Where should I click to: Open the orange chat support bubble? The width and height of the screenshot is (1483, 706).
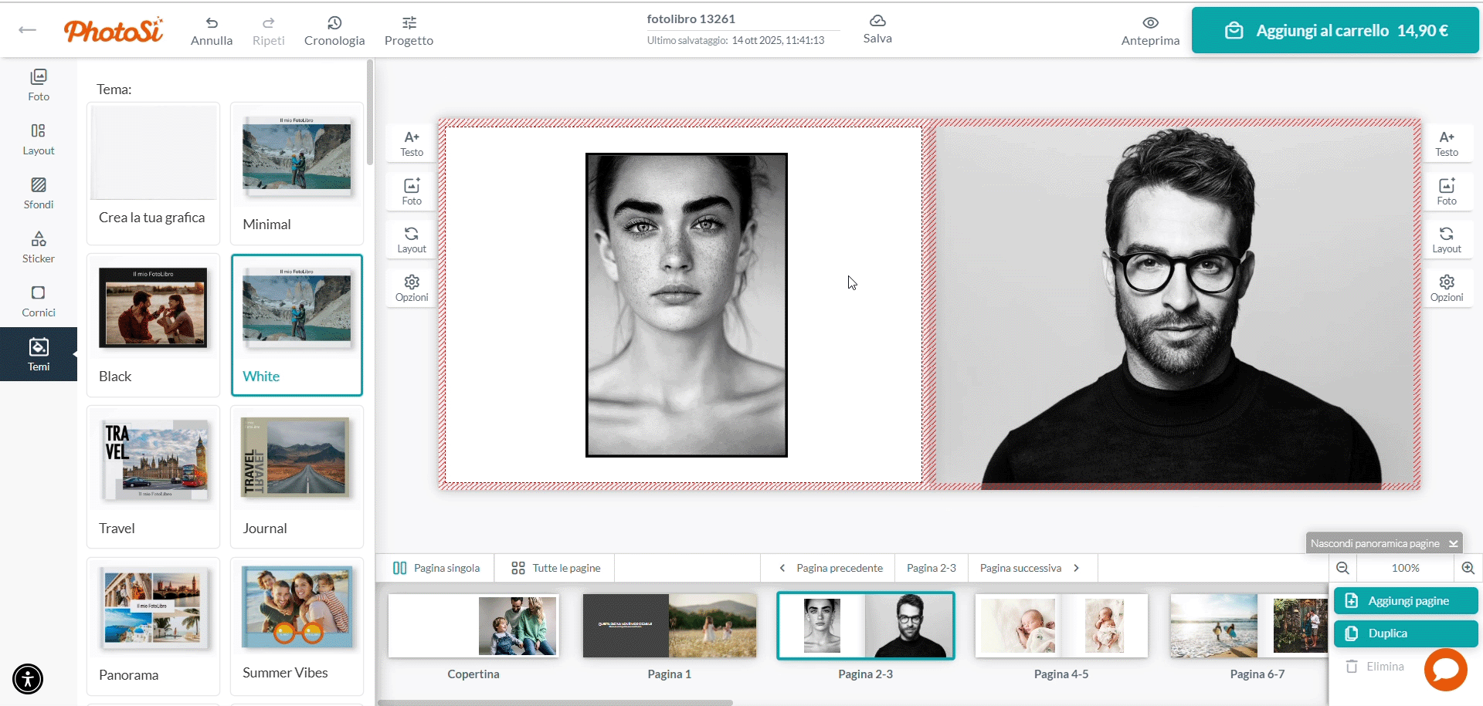(x=1446, y=670)
